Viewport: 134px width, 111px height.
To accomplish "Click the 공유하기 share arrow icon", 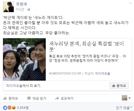I will click(57, 98).
